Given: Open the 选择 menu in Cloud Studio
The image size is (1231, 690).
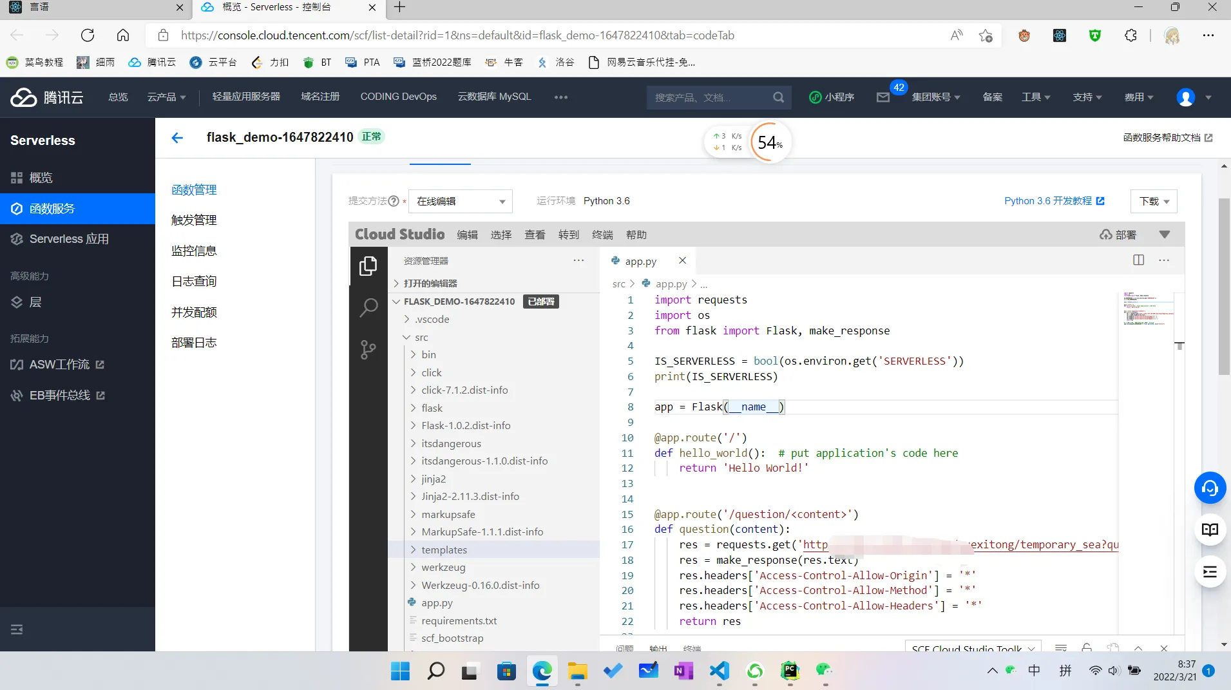Looking at the screenshot, I should point(501,235).
